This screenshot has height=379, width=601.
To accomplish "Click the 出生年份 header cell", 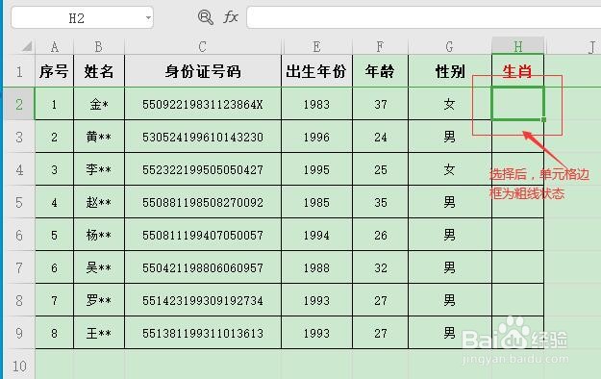I will coord(316,71).
